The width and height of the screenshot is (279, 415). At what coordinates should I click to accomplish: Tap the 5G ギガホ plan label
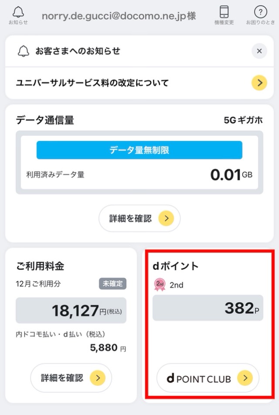tap(243, 120)
